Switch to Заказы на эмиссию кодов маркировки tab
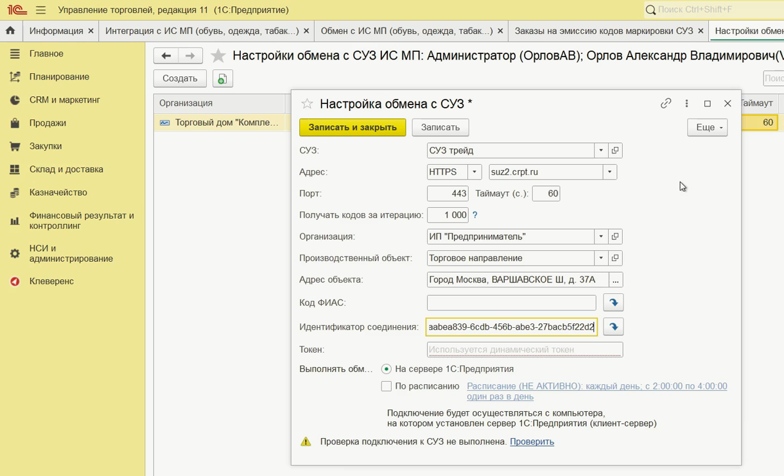Screen dimensions: 784x476 pos(604,31)
